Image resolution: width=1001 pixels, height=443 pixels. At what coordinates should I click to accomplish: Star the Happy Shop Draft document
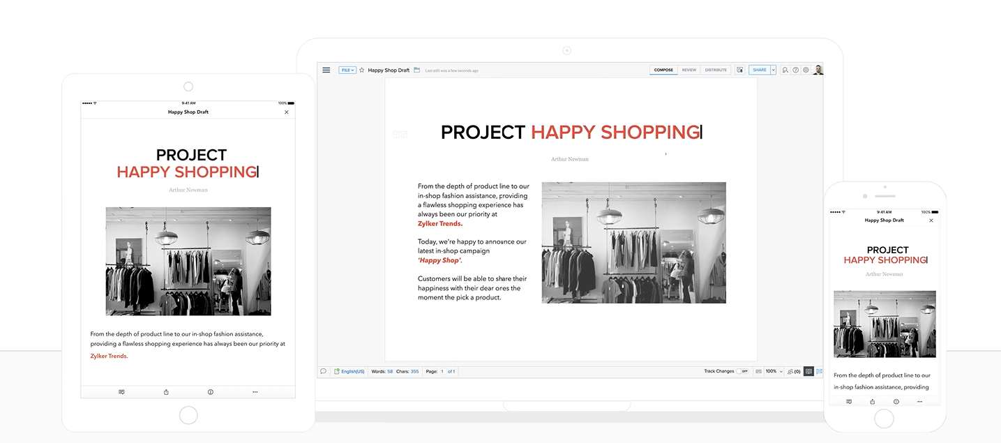(362, 70)
